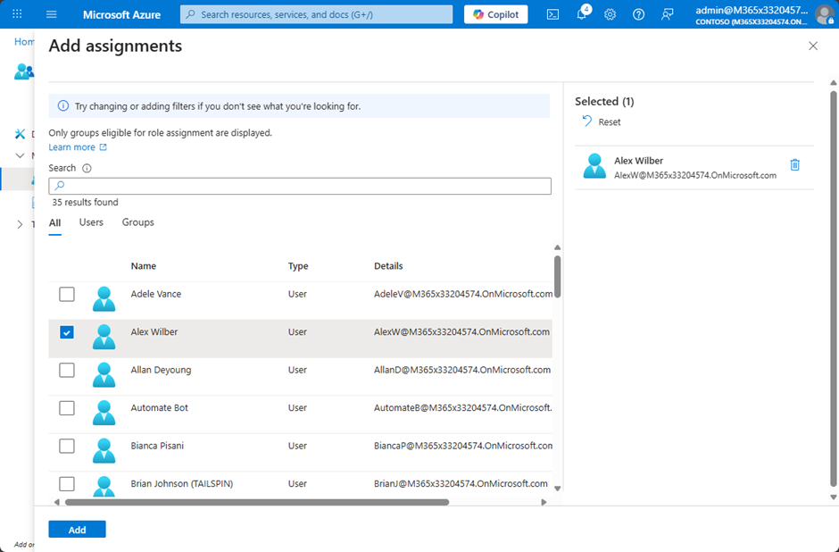Click the Automate Bot name

[160, 408]
